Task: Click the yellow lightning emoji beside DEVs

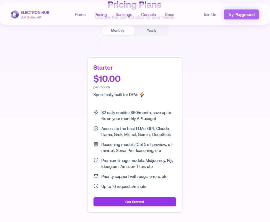Action: (142, 95)
